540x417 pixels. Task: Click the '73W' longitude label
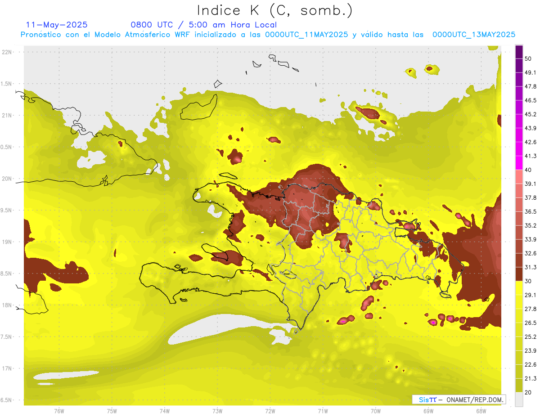tap(217, 411)
